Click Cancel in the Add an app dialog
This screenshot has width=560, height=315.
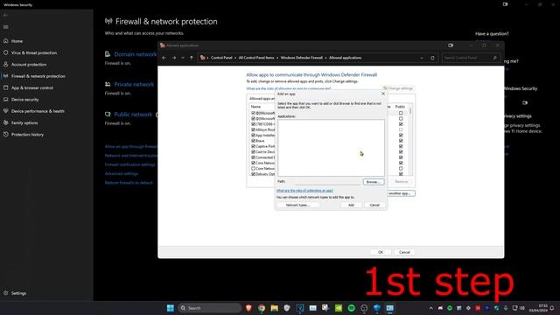click(x=374, y=205)
